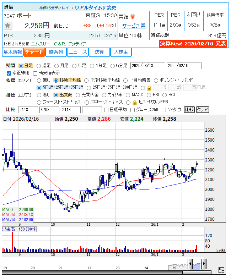The height and width of the screenshot is (275, 231).
Task: Select the ボリンジャーバンド indicator
Action: click(x=156, y=81)
